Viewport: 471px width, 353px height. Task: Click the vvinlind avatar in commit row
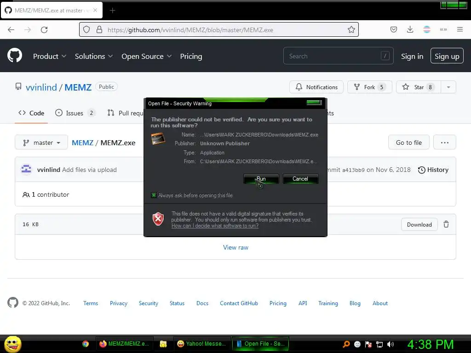click(26, 170)
